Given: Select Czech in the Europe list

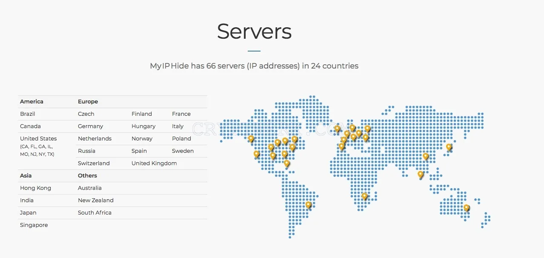Looking at the screenshot, I should pyautogui.click(x=86, y=114).
